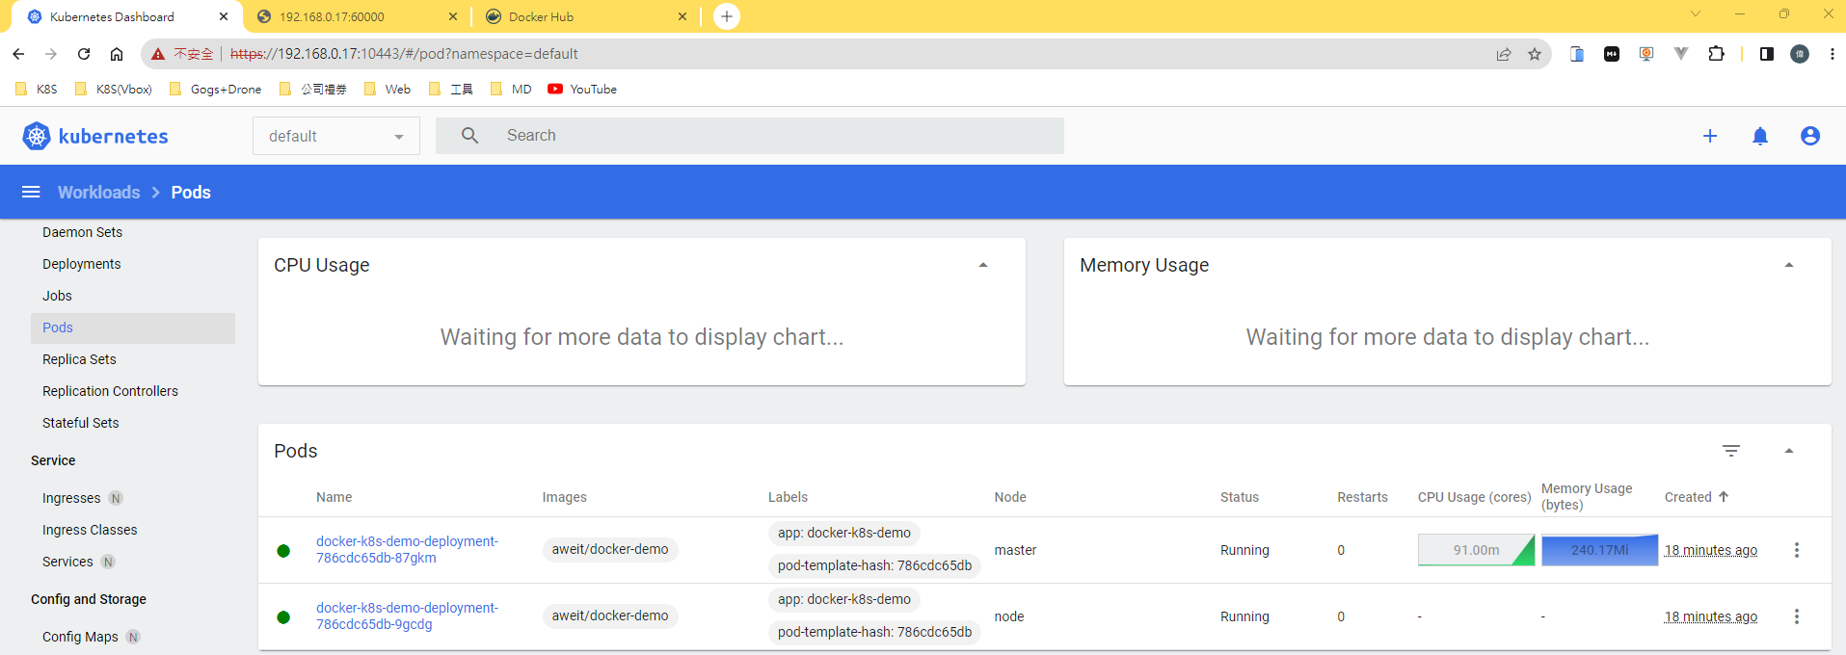The height and width of the screenshot is (655, 1846).
Task: Open the K8S(Vbox) bookmark folder
Action: tap(113, 89)
